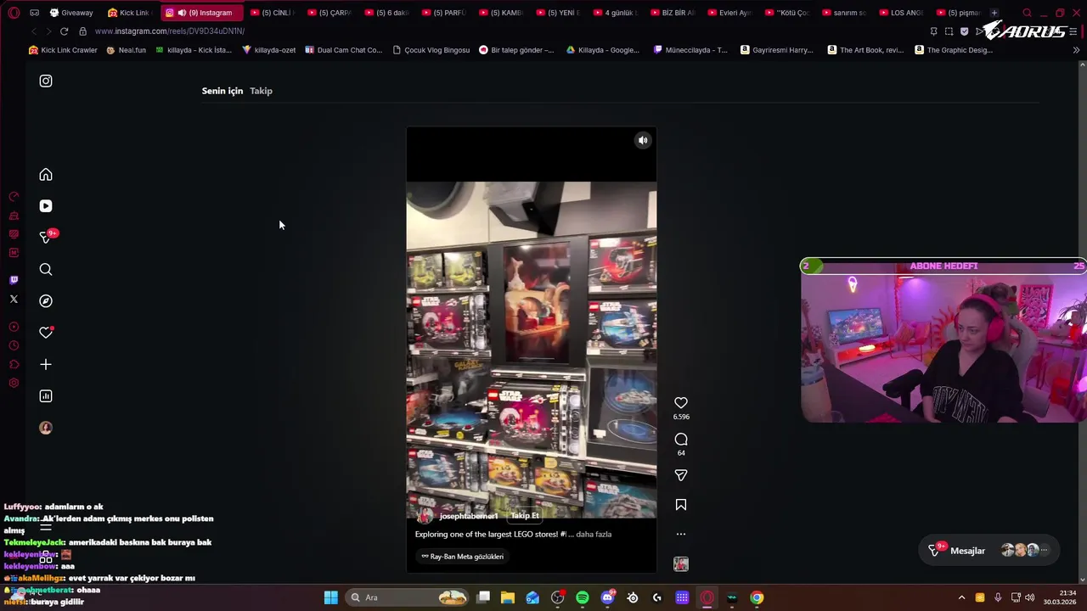Open the reel audio thumbnail
This screenshot has width=1087, height=611.
click(681, 564)
